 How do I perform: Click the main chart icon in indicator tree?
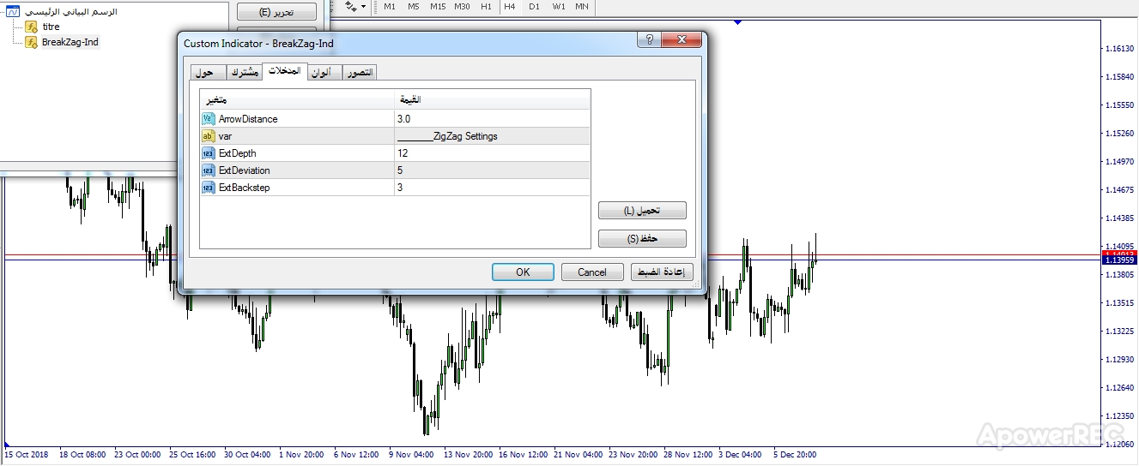13,12
